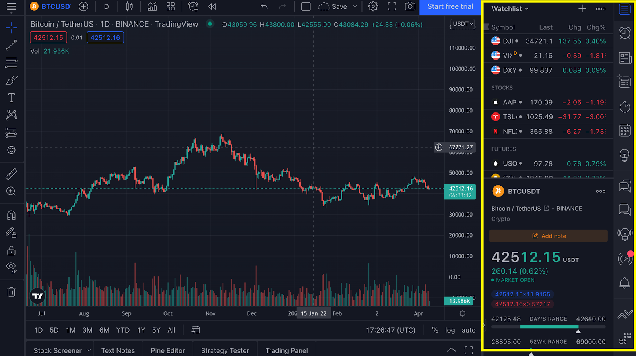Open the USDT currency dropdown

click(x=463, y=24)
